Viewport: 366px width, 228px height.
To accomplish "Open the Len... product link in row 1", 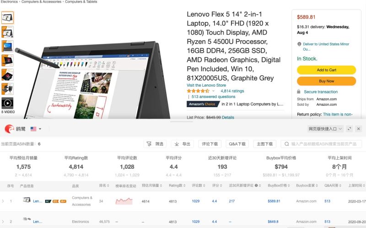I will coord(38,201).
